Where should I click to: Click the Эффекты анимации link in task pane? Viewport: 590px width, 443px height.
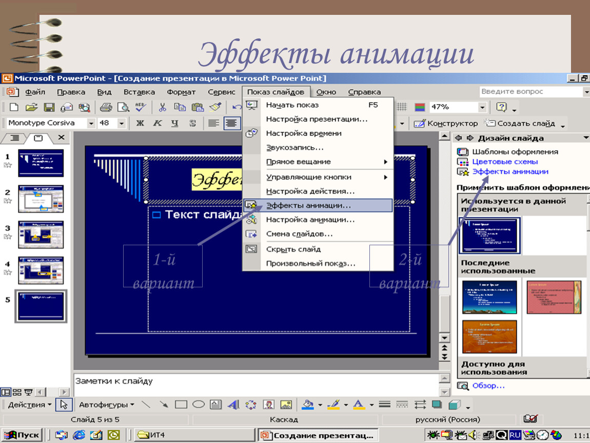(x=510, y=171)
